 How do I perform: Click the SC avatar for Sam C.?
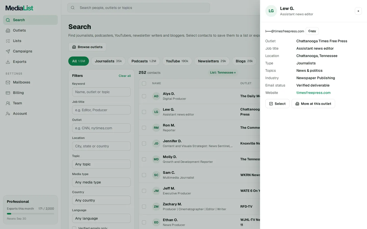coord(156,175)
